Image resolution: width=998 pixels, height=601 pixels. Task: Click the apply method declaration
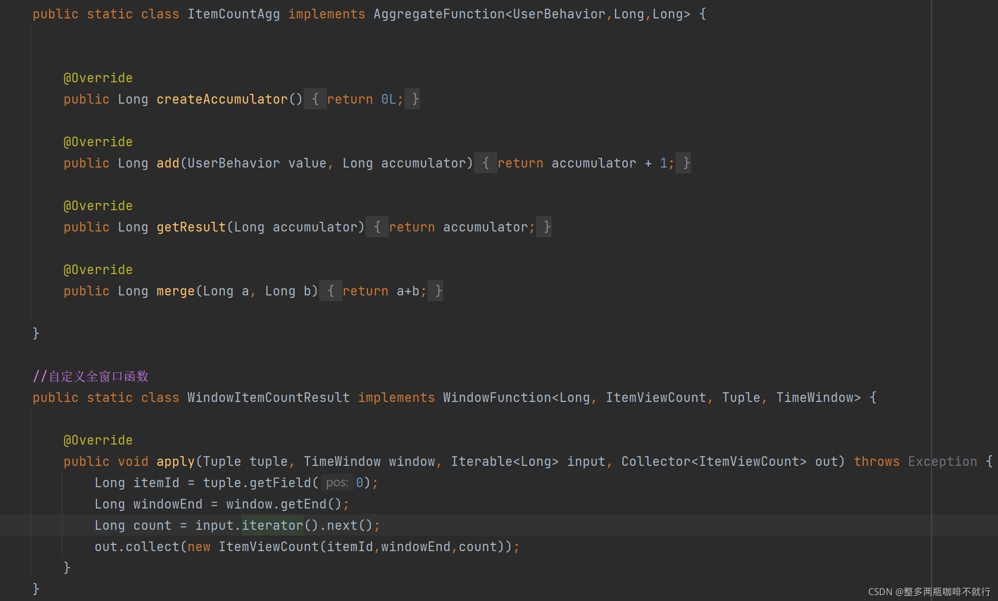(x=175, y=461)
